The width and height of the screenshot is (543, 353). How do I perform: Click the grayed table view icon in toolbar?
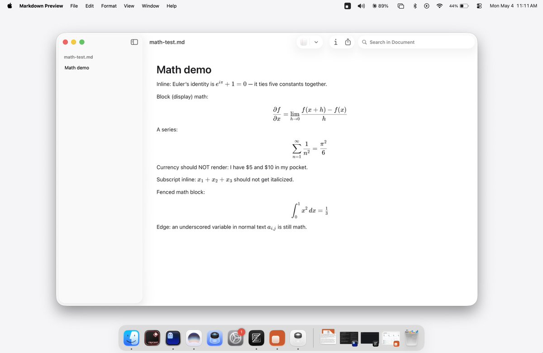coord(304,42)
